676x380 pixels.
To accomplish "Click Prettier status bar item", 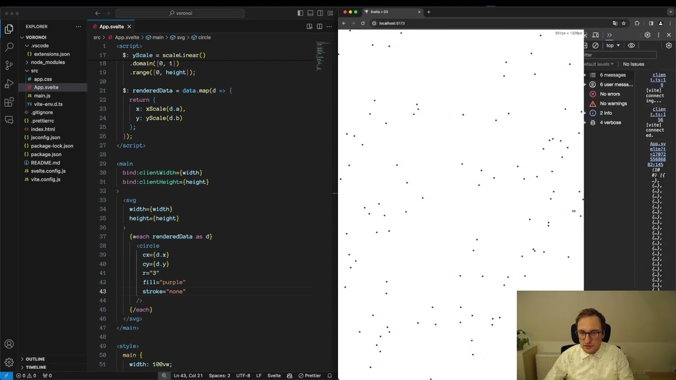I will pos(309,376).
